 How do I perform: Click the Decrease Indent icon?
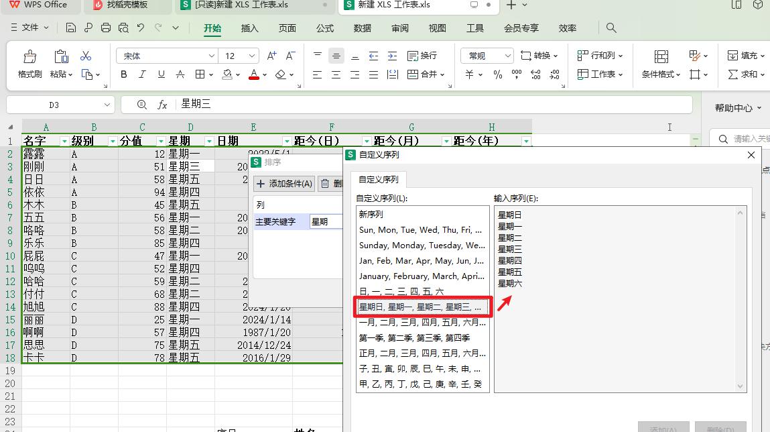click(x=374, y=56)
